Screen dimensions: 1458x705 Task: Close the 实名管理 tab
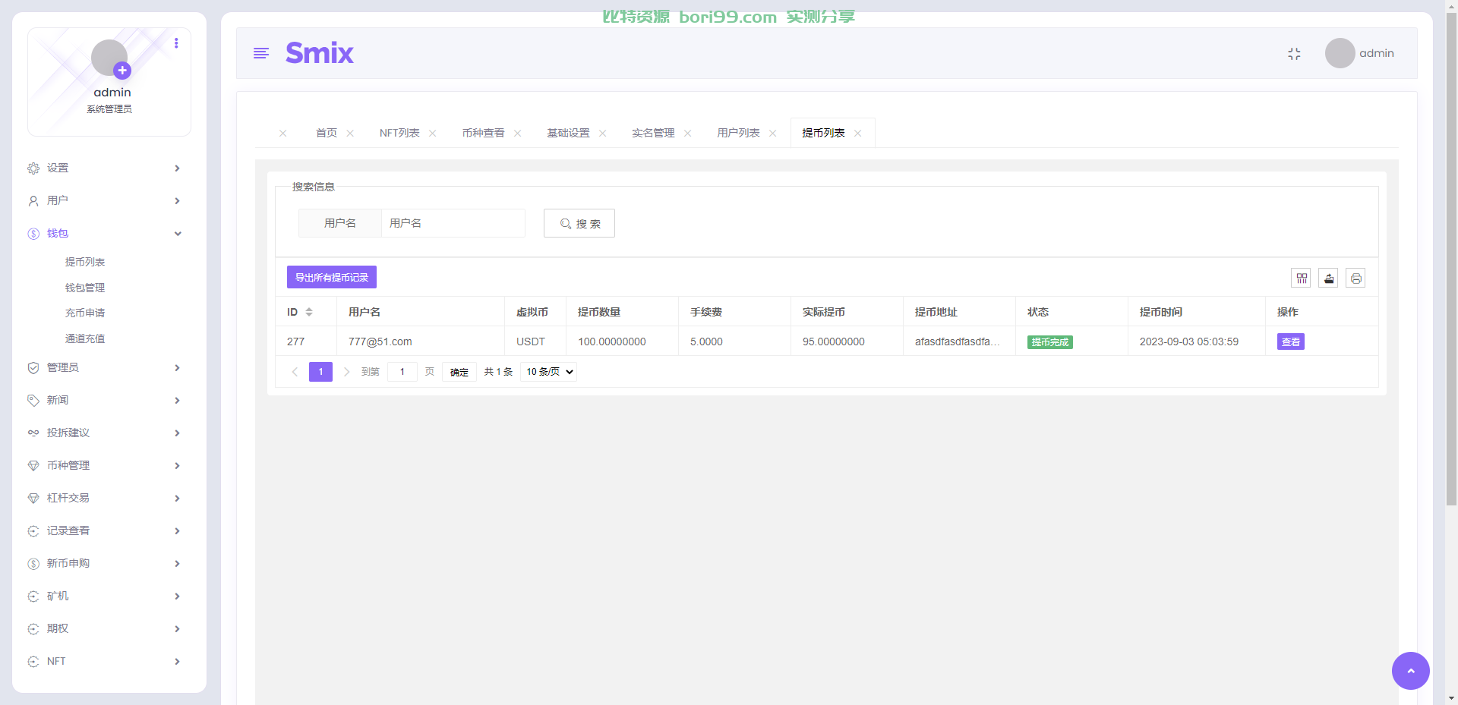pos(688,134)
